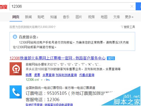This screenshot has height=106, width=141.
Task: Click the blue 官网 badge
Action: (x=111, y=58)
